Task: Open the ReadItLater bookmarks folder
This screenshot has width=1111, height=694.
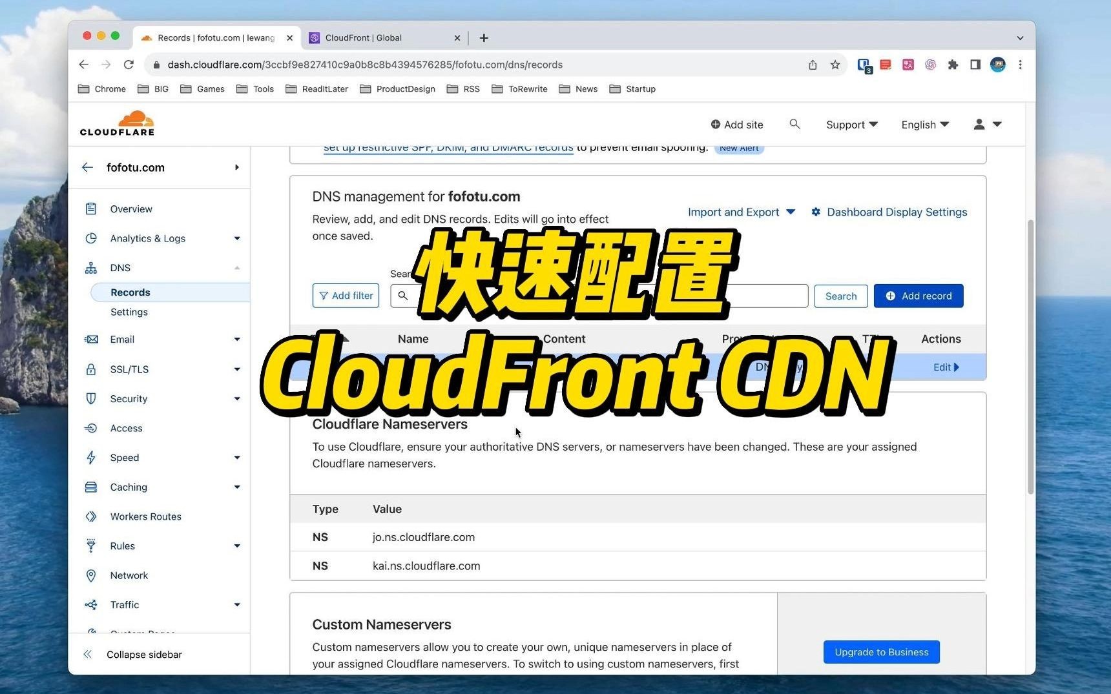Action: coord(317,89)
